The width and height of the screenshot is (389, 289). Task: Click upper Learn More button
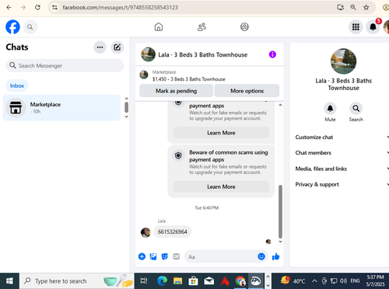(221, 133)
